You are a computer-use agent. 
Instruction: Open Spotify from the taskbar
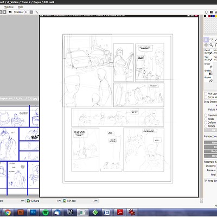46,212
